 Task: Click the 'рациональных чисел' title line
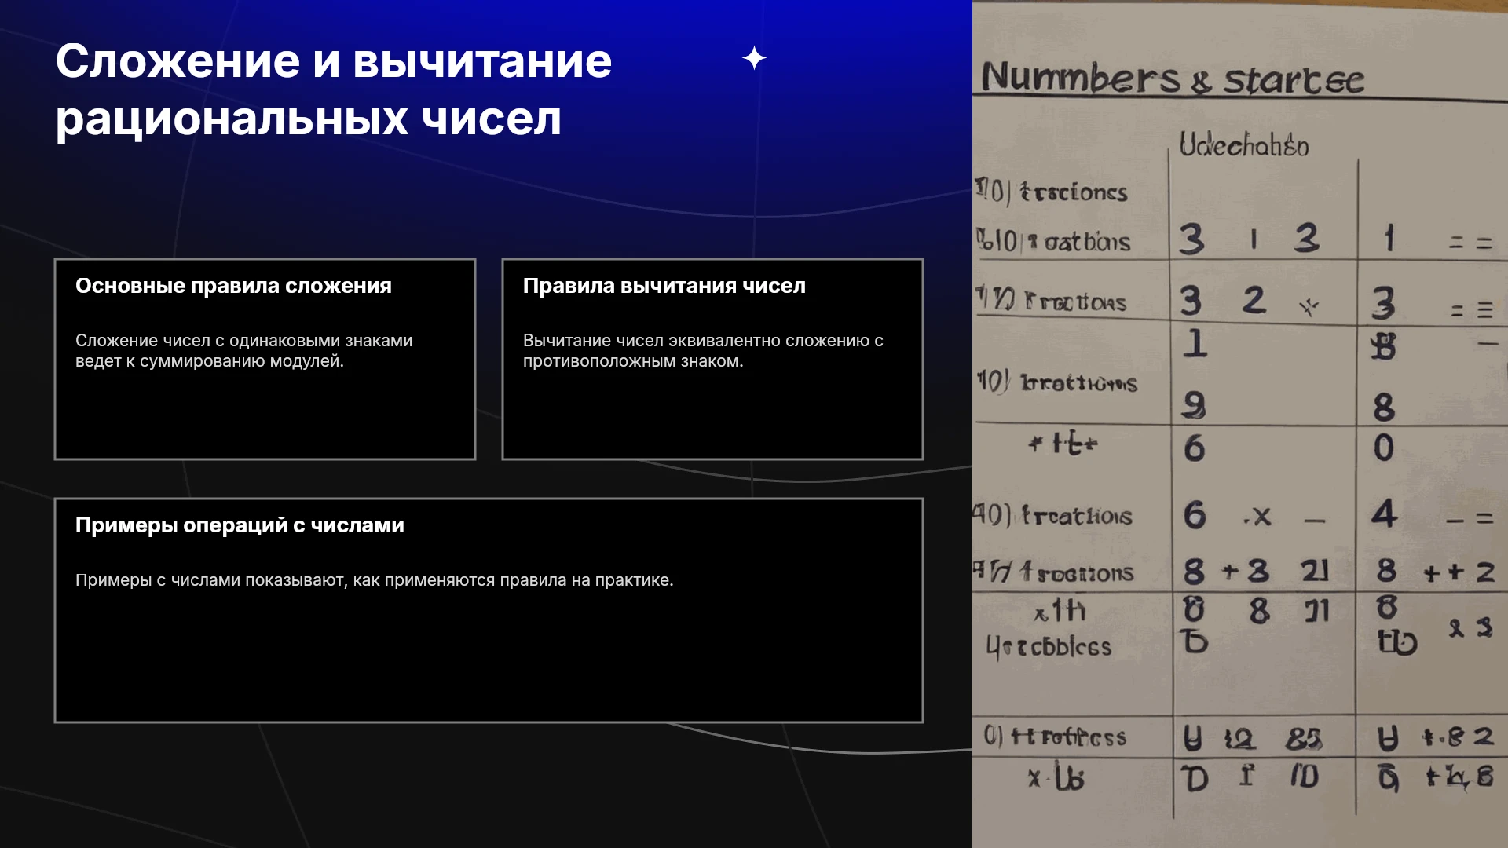309,119
